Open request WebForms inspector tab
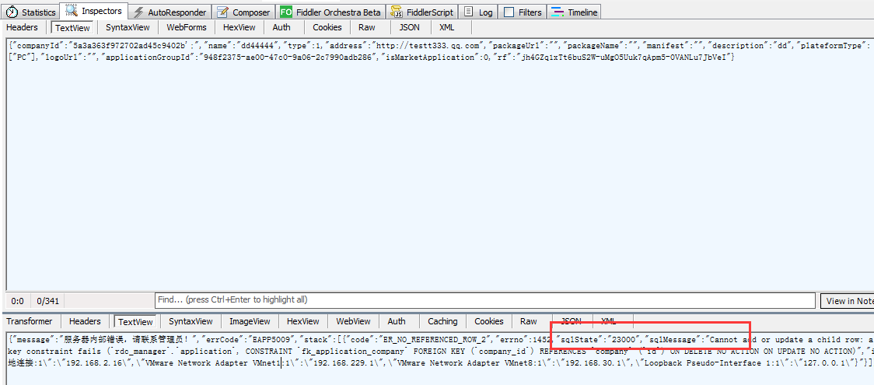The height and width of the screenshot is (385, 874). click(x=187, y=27)
